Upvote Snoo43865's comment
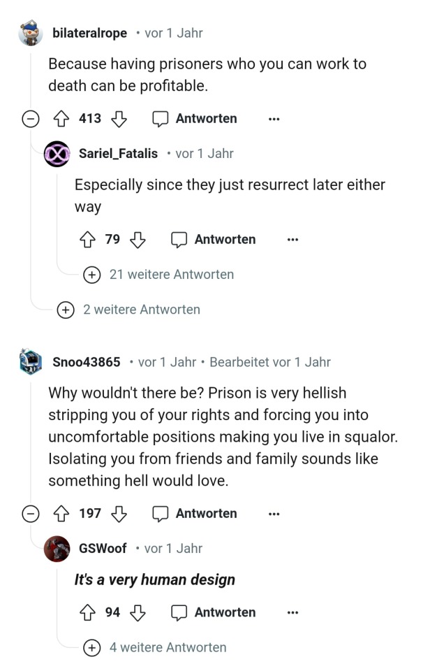The height and width of the screenshot is (671, 430). (x=63, y=514)
